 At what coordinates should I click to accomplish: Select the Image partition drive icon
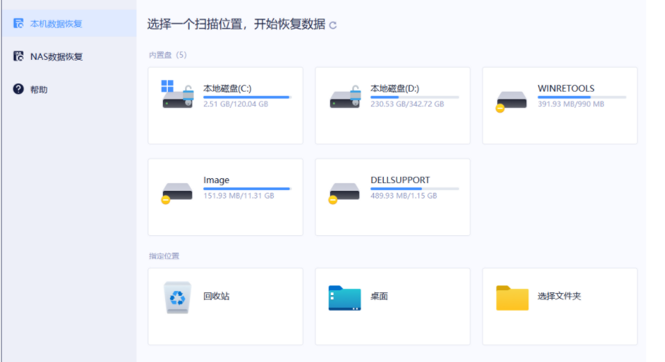pos(178,191)
